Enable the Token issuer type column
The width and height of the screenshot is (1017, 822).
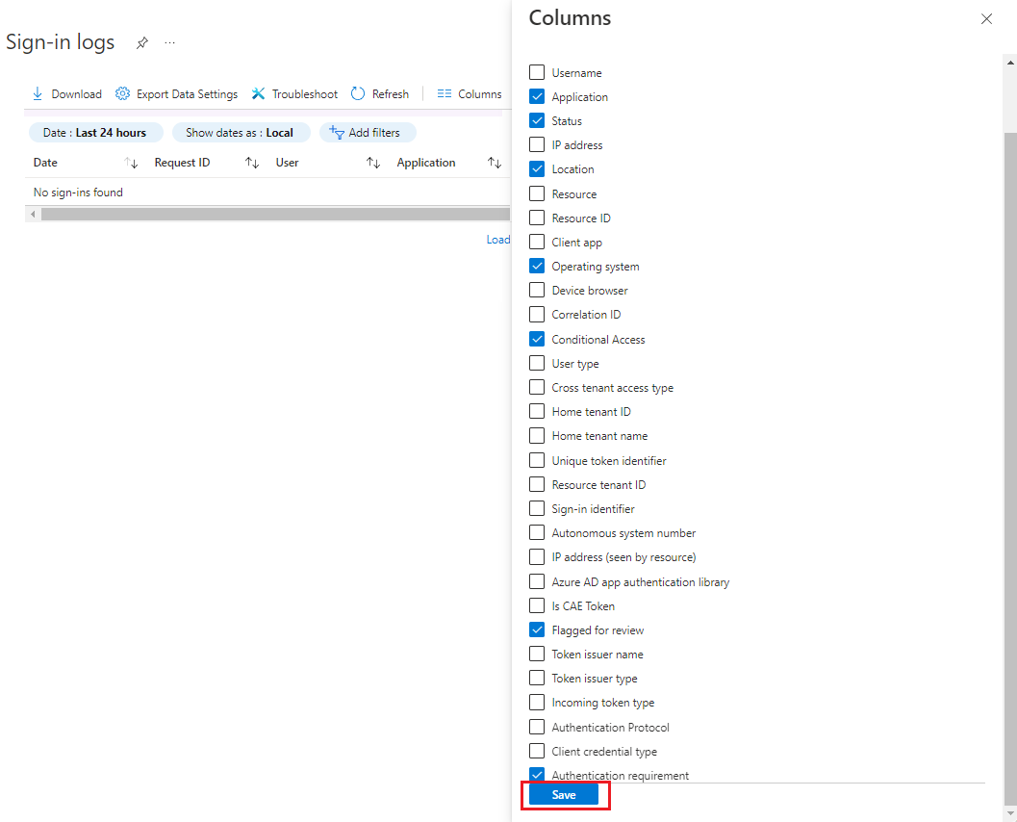click(537, 678)
